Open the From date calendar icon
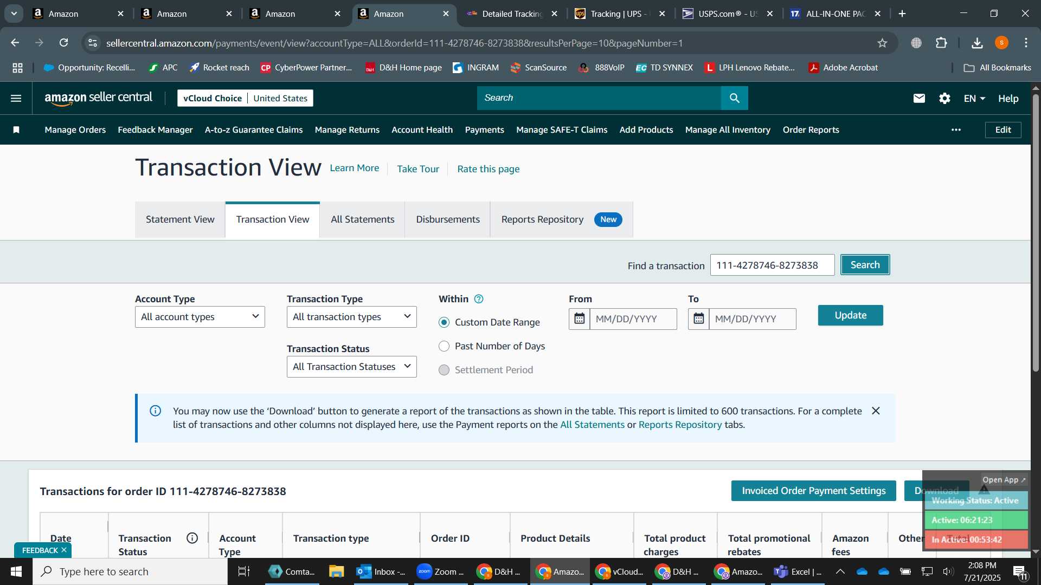This screenshot has width=1041, height=585. point(580,318)
